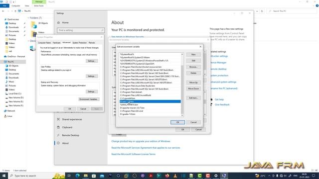Click the Give feedback link

click(222, 105)
